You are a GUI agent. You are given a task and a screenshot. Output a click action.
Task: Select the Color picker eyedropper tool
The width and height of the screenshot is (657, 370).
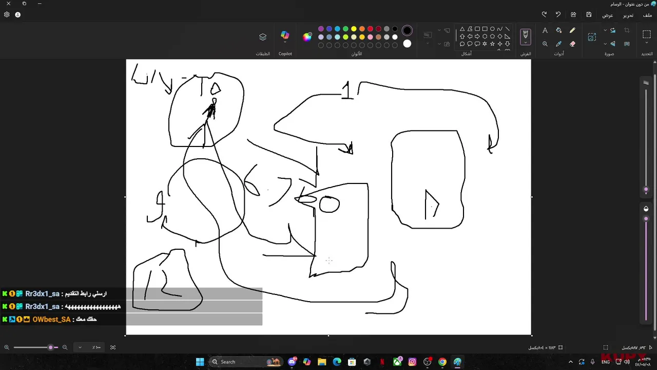[558, 44]
